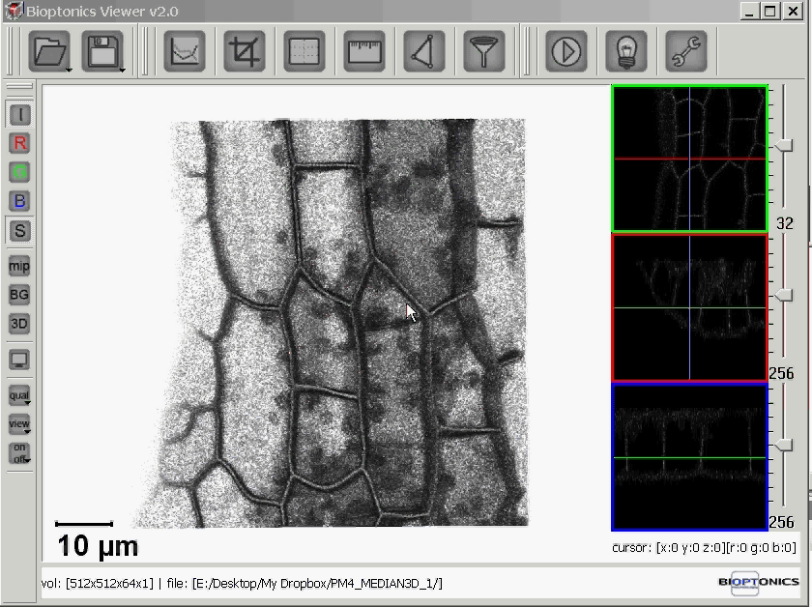The height and width of the screenshot is (607, 812).
Task: Enable mip projection mode
Action: pyautogui.click(x=19, y=266)
